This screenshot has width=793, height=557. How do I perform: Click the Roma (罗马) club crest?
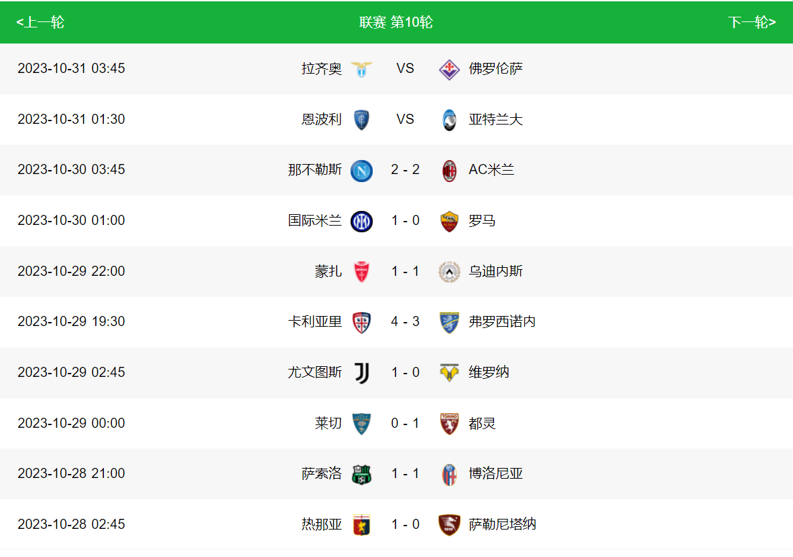pos(449,221)
